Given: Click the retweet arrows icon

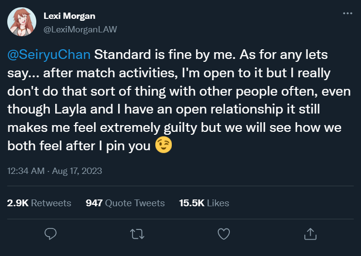Looking at the screenshot, I should (x=137, y=234).
